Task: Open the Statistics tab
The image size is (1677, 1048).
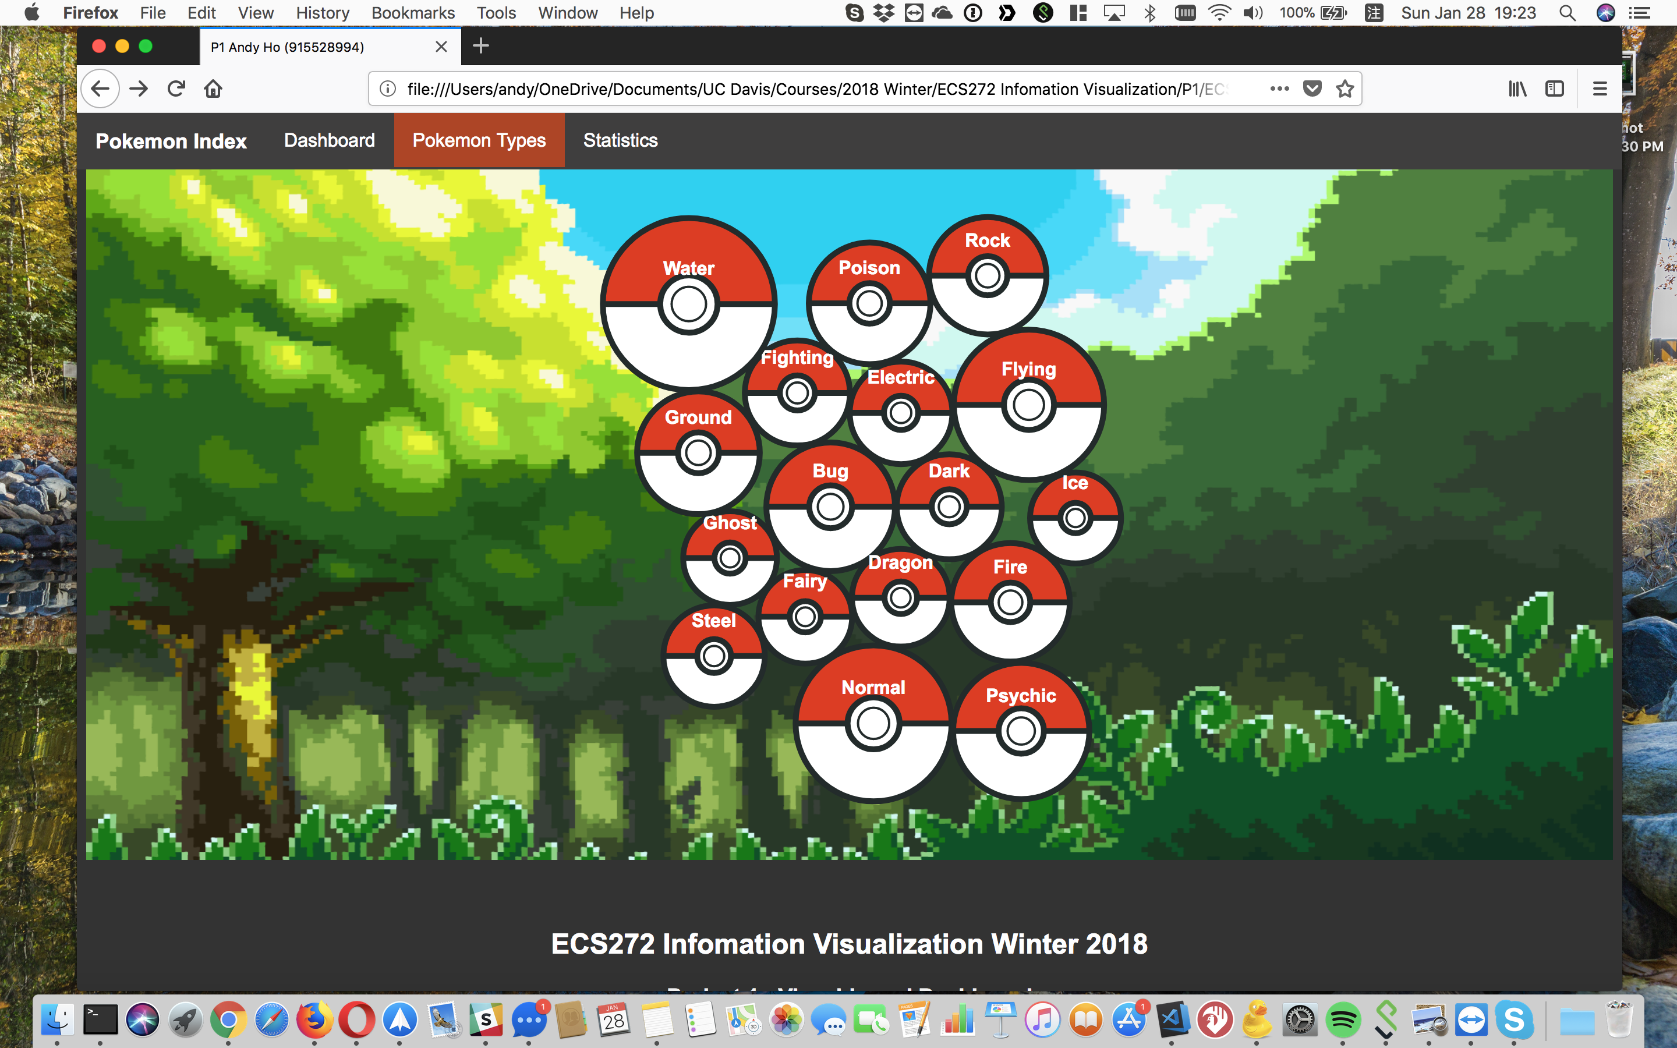Action: 620,140
